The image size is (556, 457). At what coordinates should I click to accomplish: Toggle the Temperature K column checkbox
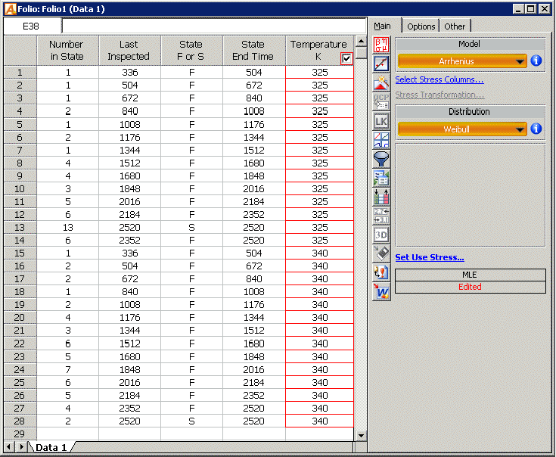346,58
